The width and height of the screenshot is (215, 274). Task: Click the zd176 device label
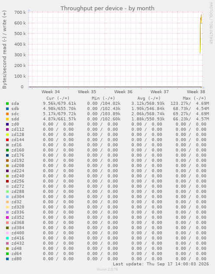(x=18, y=155)
